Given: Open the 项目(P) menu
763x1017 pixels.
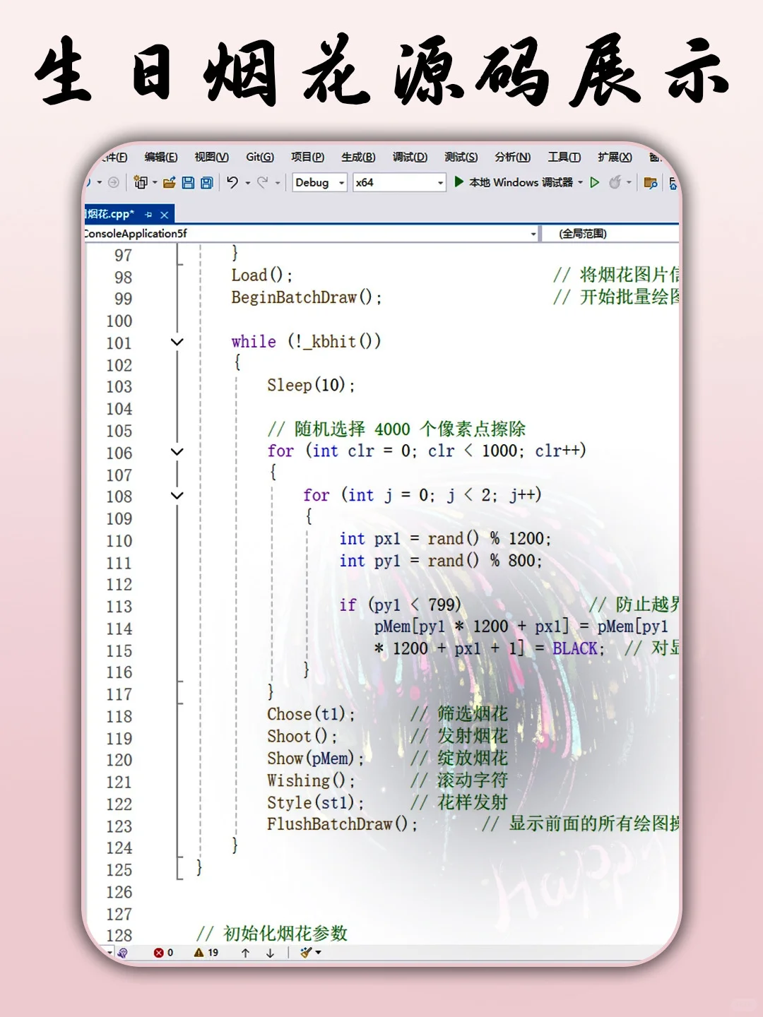Looking at the screenshot, I should point(307,157).
